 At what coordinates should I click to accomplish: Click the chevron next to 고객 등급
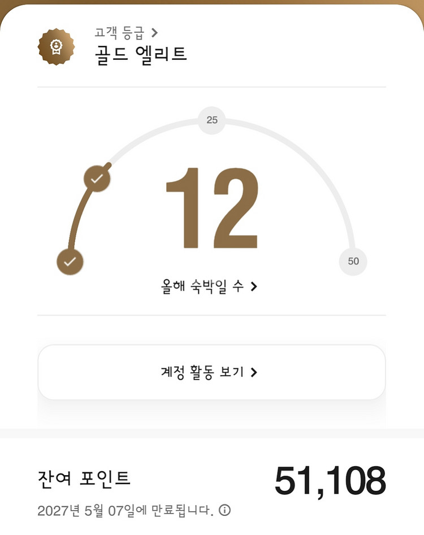[x=154, y=33]
